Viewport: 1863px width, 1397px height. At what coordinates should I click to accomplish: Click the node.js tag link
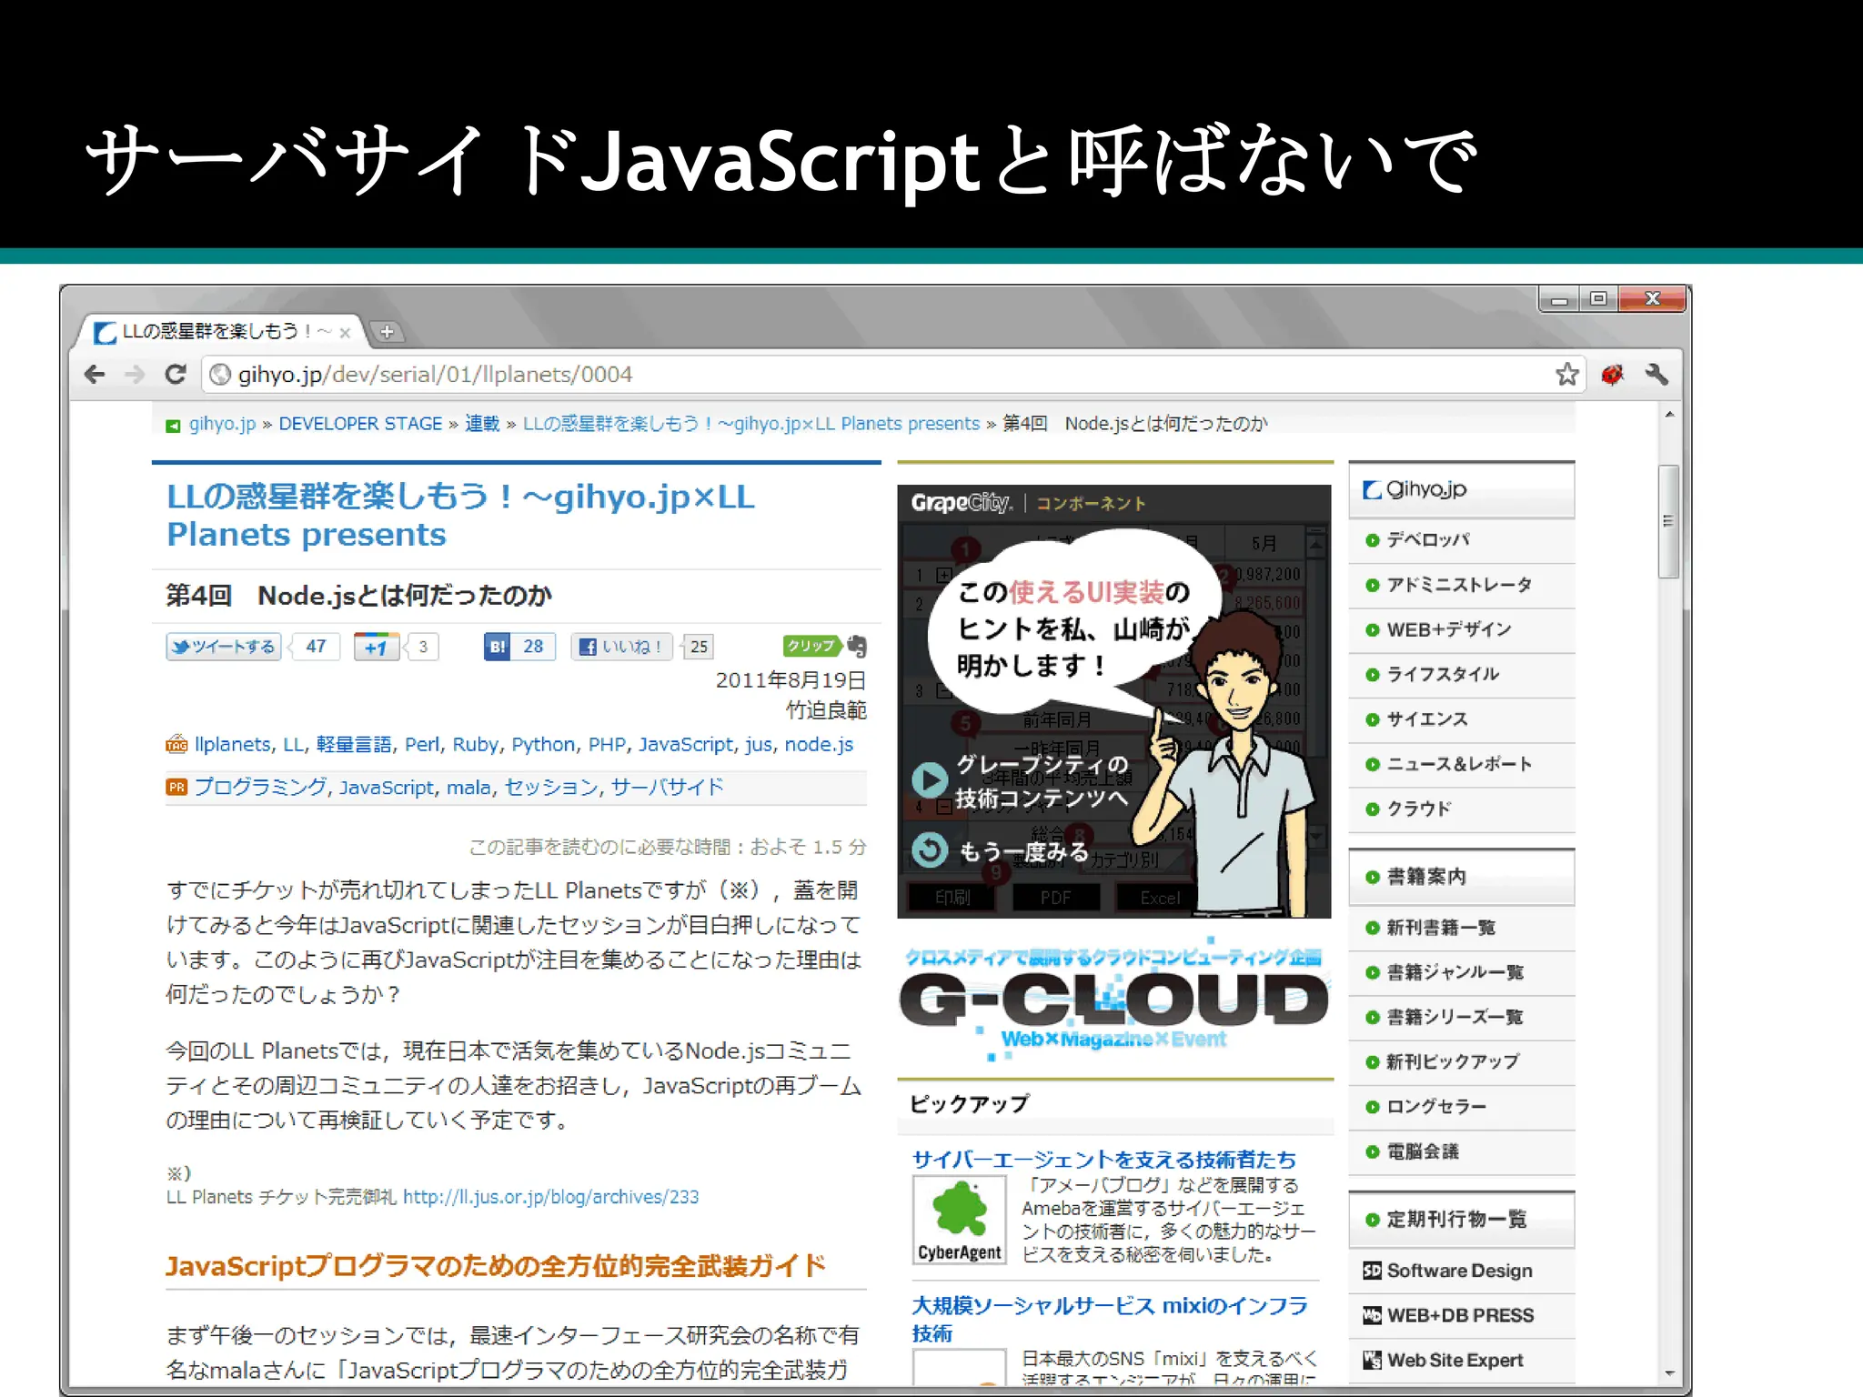(819, 744)
